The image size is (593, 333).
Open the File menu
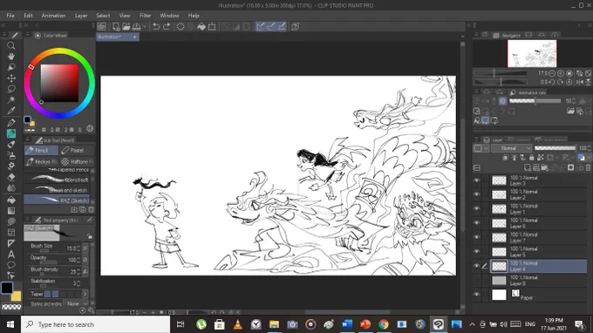(x=10, y=16)
